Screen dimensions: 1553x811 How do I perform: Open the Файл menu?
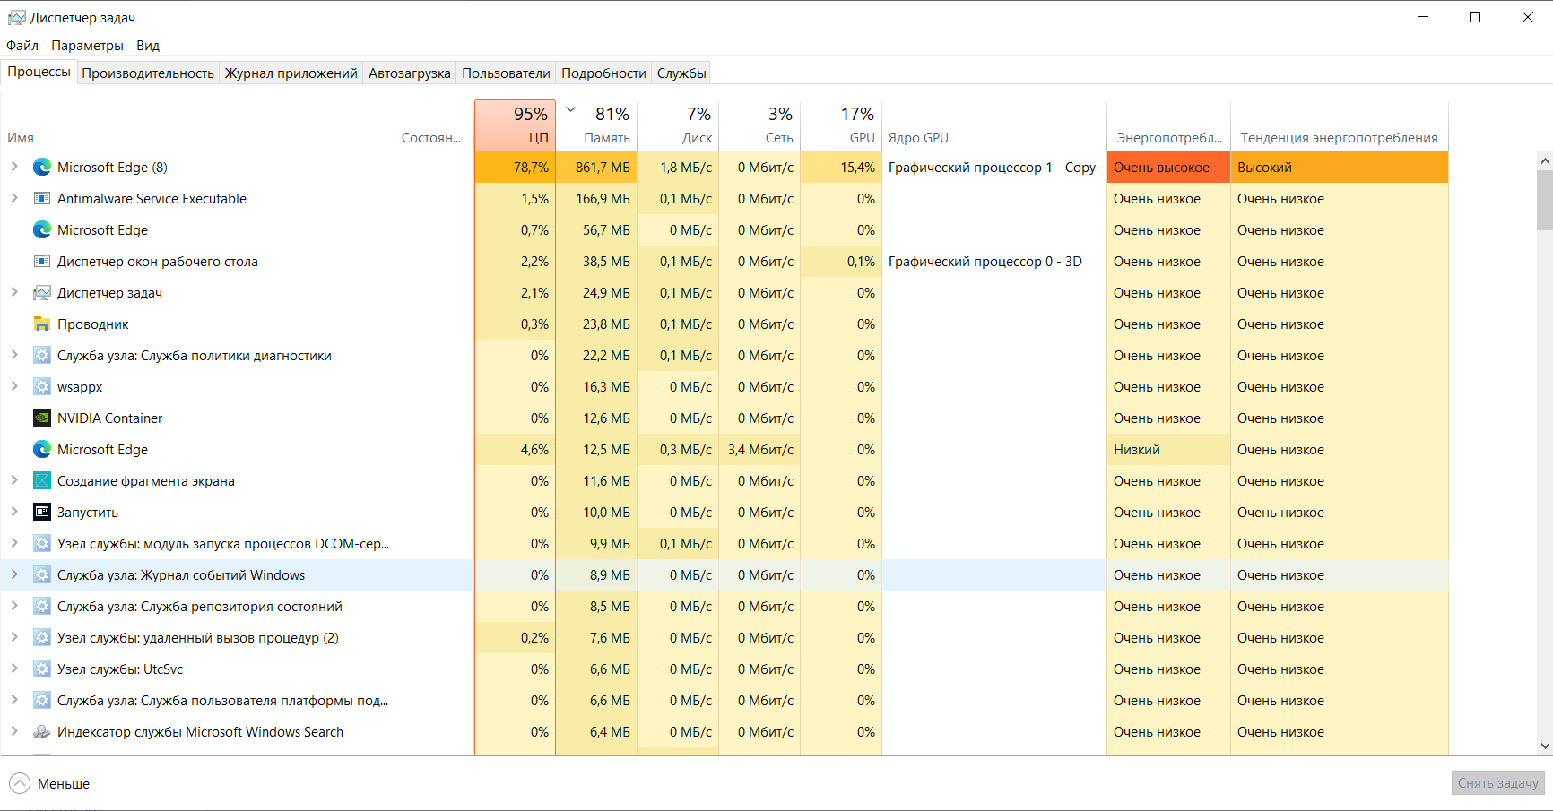coord(22,46)
